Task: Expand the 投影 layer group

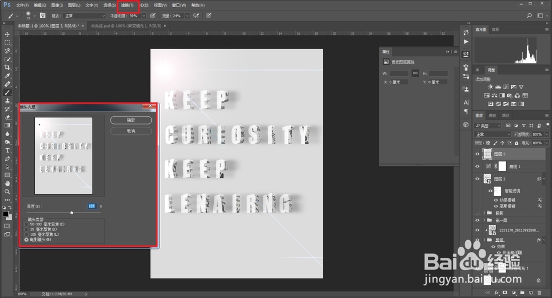Action: coord(484,213)
